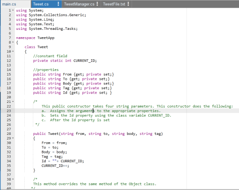Click the 'From = from;' statement
Image resolution: width=239 pixels, height=190 pixels.
pos(54,143)
